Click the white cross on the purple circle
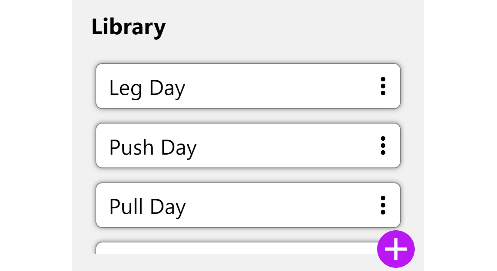497x271 pixels. [396, 249]
